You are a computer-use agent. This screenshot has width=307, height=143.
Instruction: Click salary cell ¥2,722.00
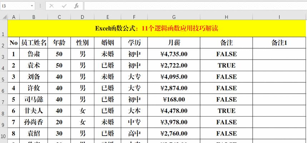tap(174, 65)
